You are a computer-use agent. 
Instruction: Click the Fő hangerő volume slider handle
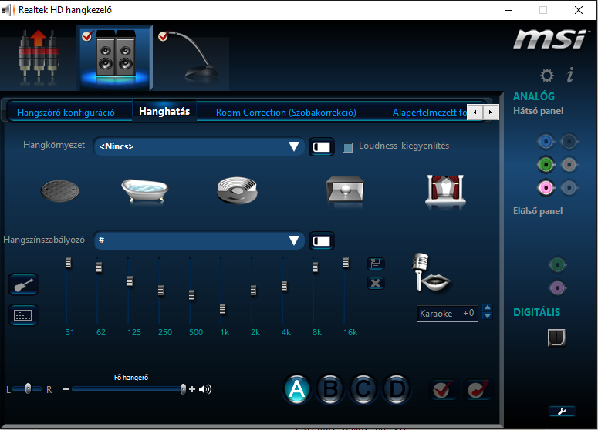(183, 389)
